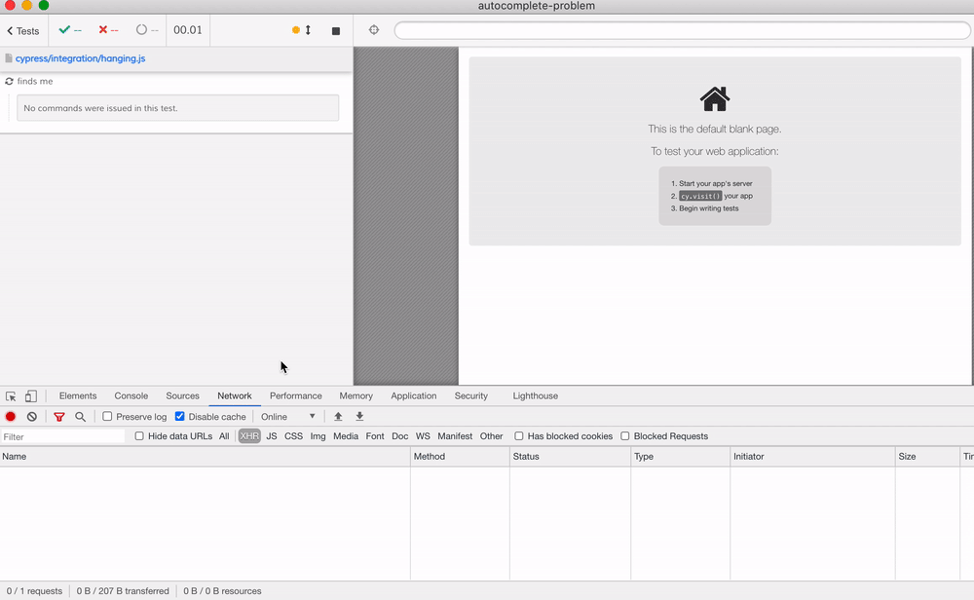The height and width of the screenshot is (600, 974).
Task: Open the cypress/integration/hanging.js file link
Action: (78, 58)
